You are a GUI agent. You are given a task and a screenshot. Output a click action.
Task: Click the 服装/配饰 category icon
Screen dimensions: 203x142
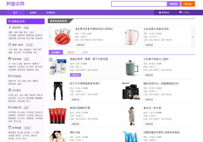pyautogui.click(x=10, y=45)
